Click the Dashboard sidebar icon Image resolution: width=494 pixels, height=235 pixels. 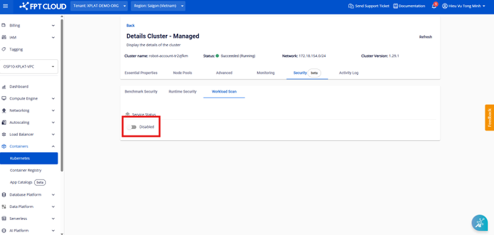coord(4,86)
